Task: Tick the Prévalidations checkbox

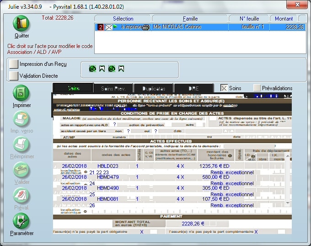Action: (257, 88)
